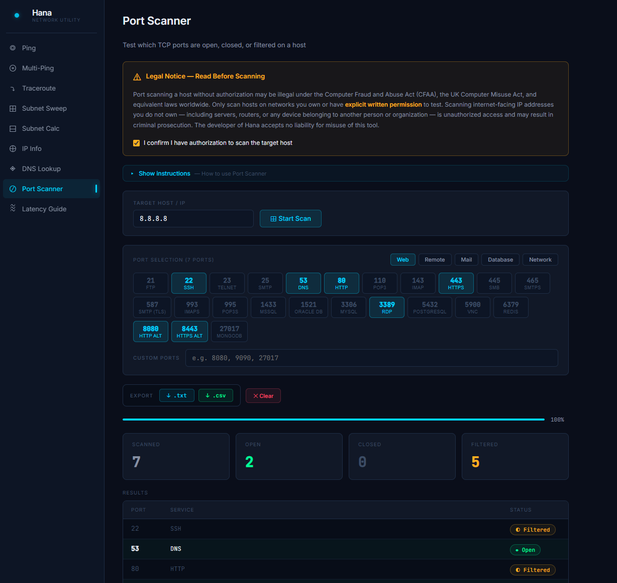Export results as .csv
The width and height of the screenshot is (617, 583).
click(x=216, y=395)
